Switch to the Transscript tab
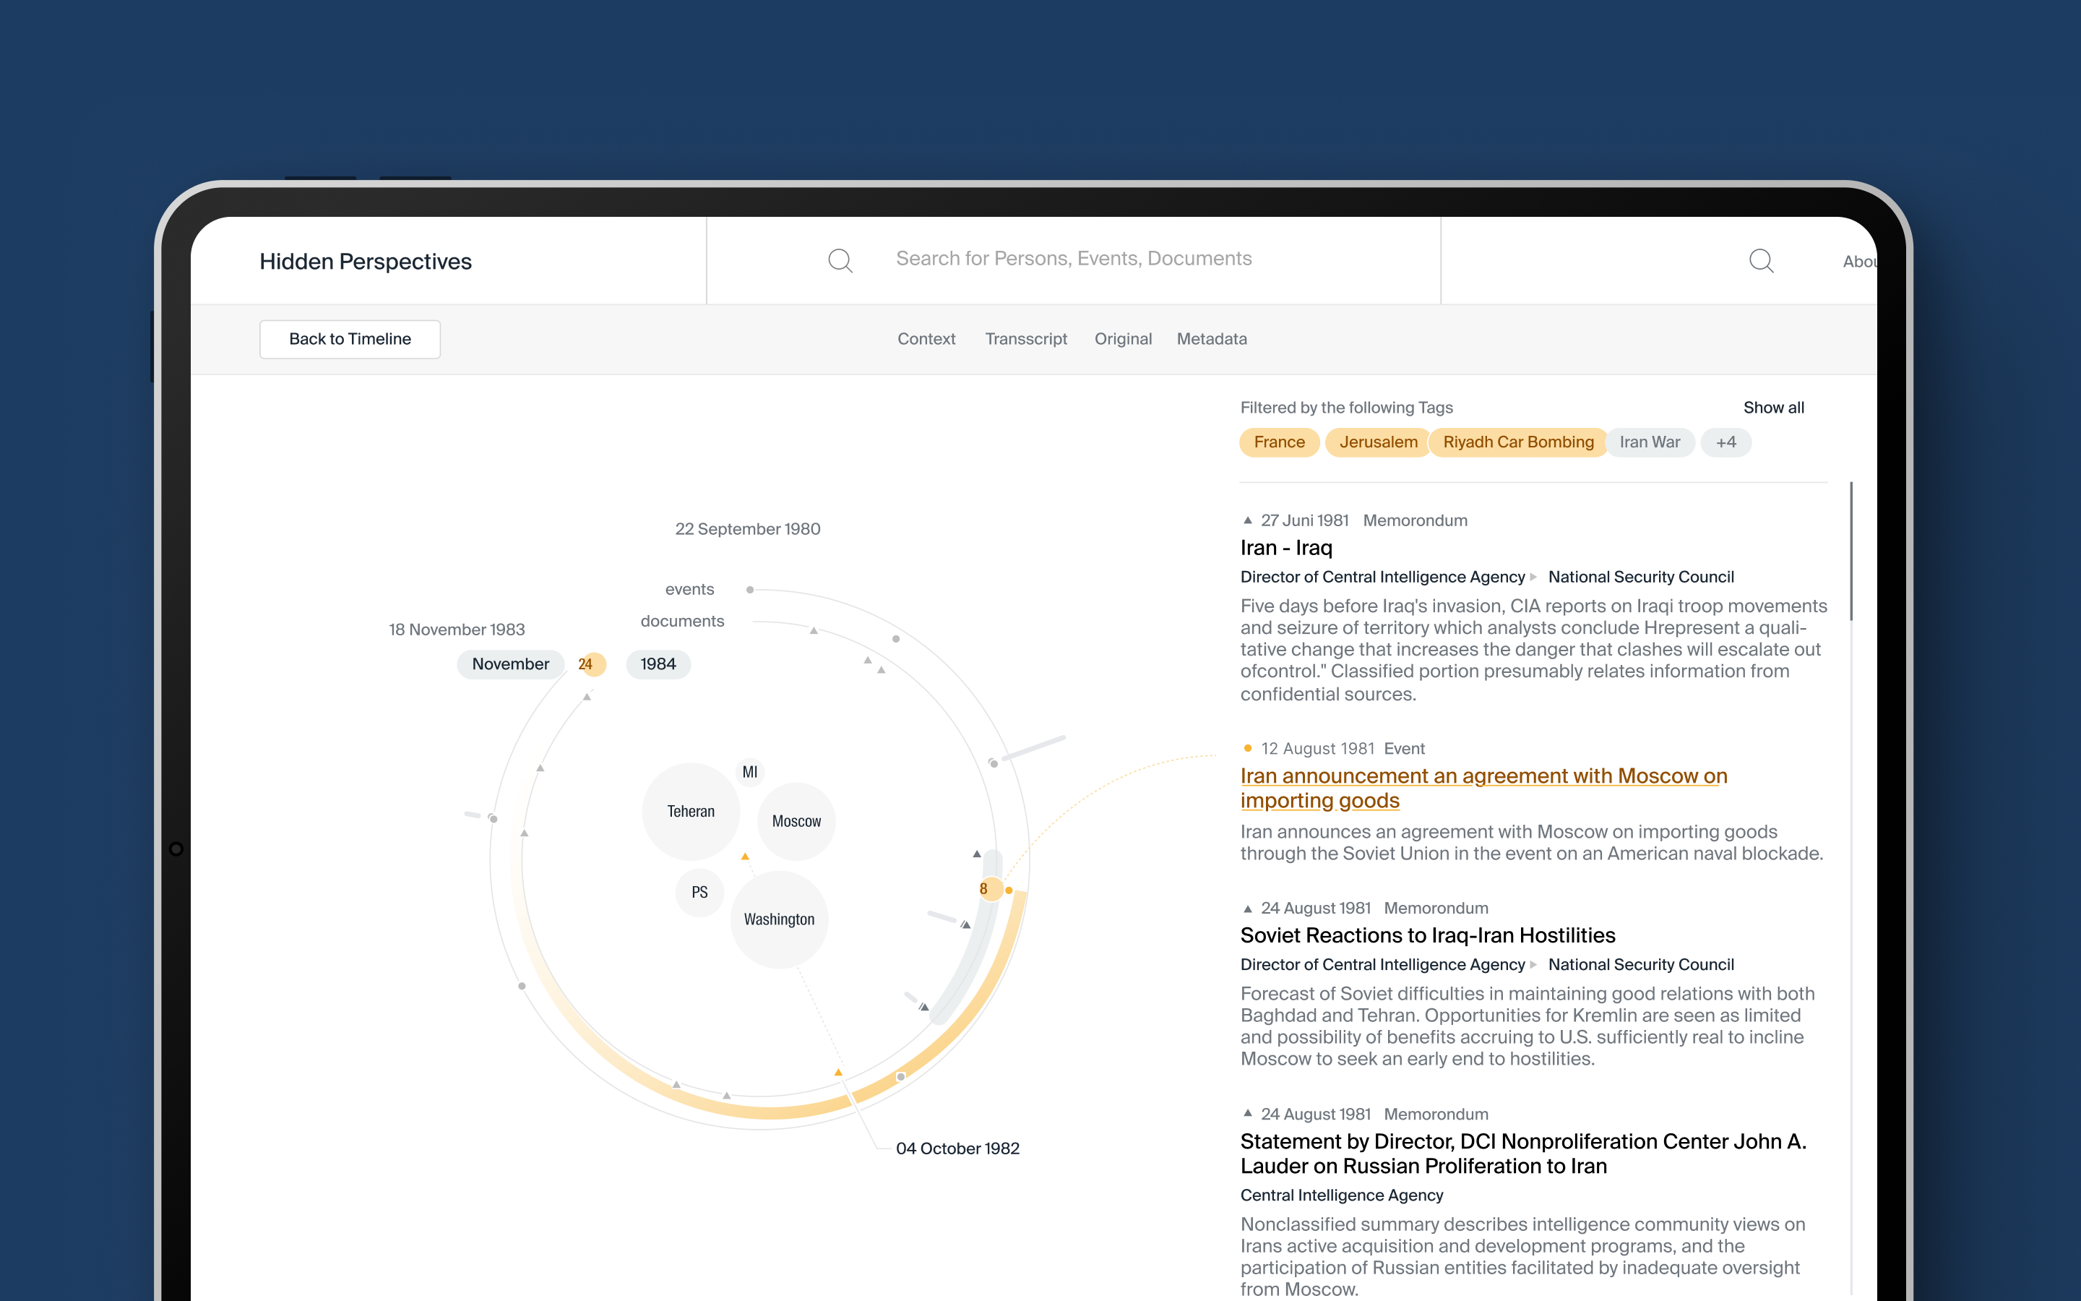 (1026, 339)
